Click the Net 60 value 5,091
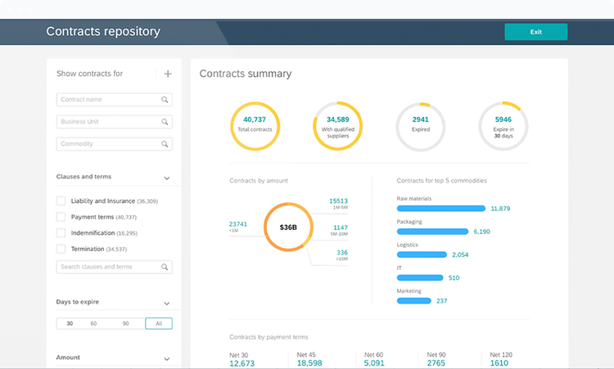The image size is (614, 369). [374, 363]
